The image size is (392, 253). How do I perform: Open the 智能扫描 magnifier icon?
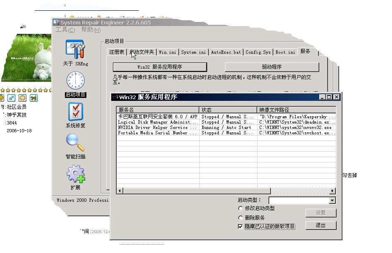[75, 142]
